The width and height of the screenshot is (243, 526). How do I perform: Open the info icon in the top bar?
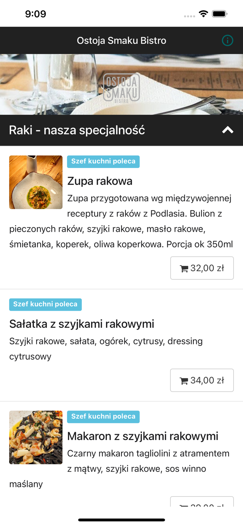pyautogui.click(x=228, y=40)
